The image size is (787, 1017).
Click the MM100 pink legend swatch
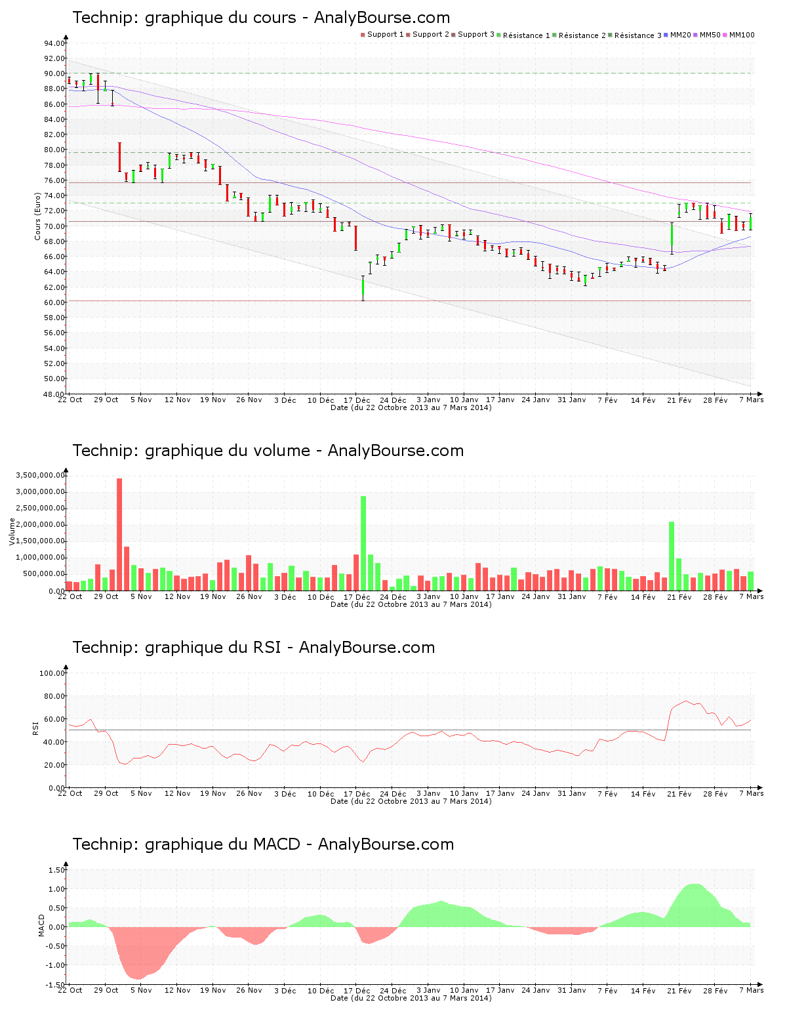point(725,35)
